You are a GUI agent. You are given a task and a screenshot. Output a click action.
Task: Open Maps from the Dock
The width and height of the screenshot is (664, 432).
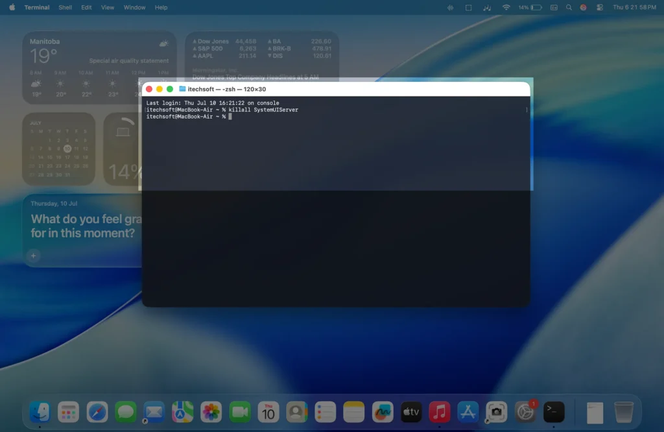(x=182, y=412)
